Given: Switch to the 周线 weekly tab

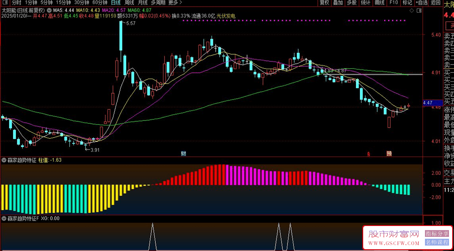Looking at the screenshot, I should pos(129,3).
